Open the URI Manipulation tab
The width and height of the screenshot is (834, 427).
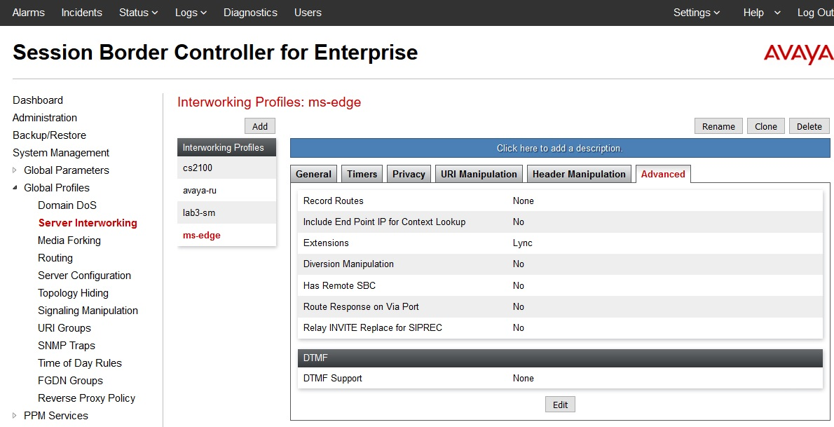coord(479,174)
